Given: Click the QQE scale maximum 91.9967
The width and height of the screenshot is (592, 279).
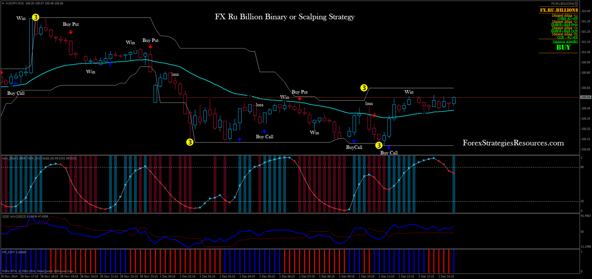Looking at the screenshot, I should pyautogui.click(x=586, y=216).
